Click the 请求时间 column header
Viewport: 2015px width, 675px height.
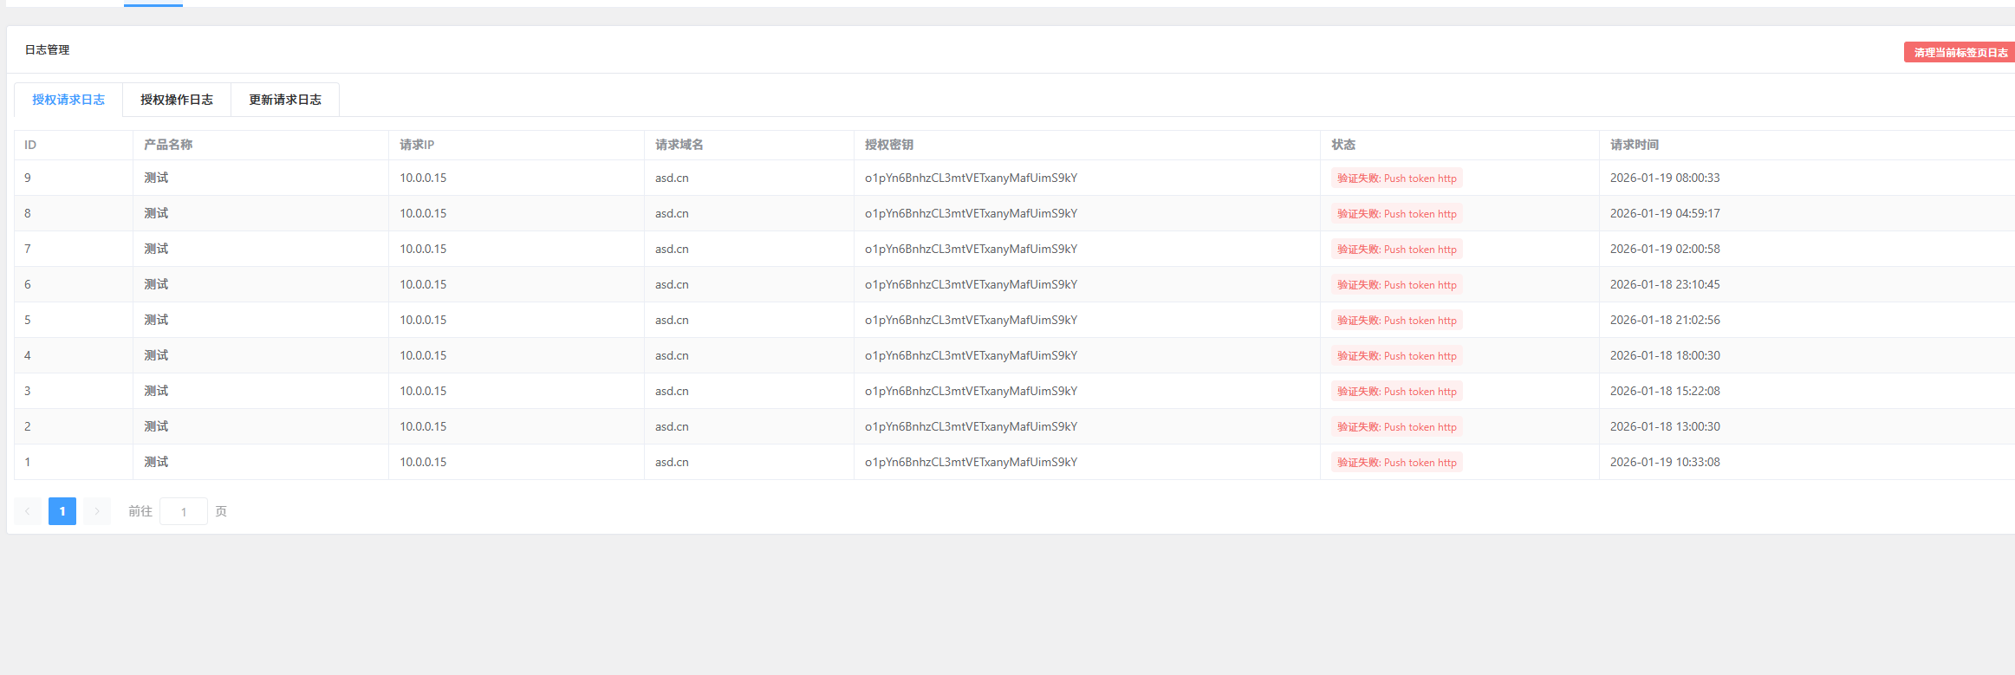tap(1634, 145)
